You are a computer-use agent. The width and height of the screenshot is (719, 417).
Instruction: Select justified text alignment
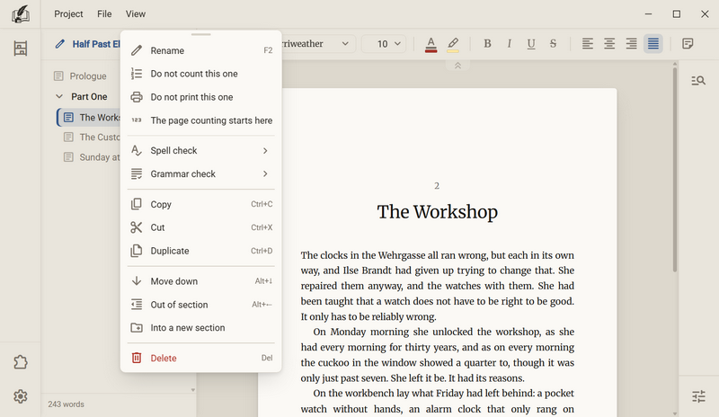tap(653, 43)
